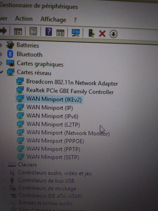This screenshot has width=158, height=211.
Task: Click the blue Help question mark icon
Action: [49, 32]
